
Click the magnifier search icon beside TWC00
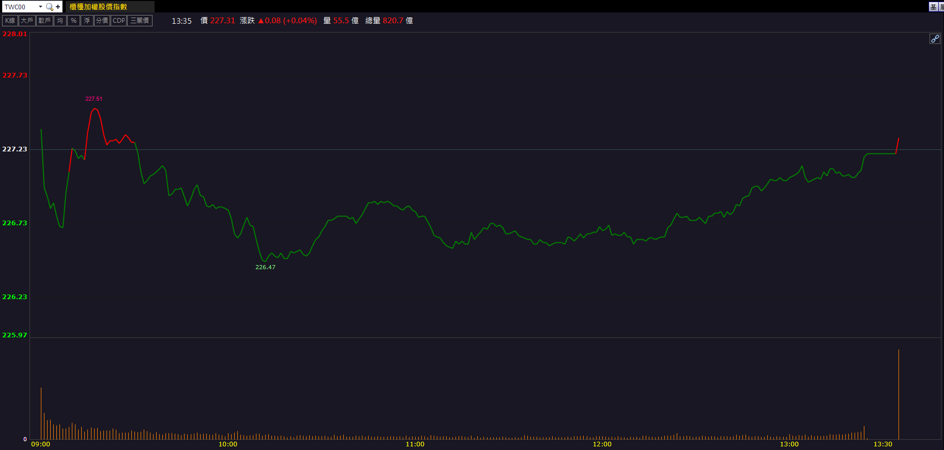pyautogui.click(x=50, y=7)
